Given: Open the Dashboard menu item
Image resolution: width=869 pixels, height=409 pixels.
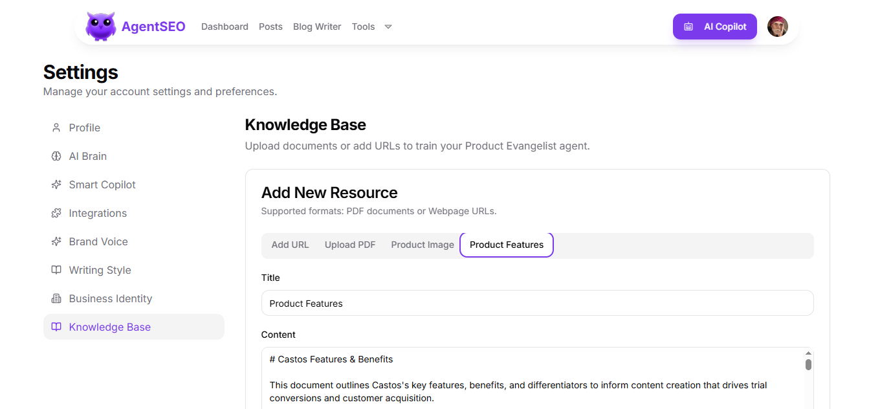Looking at the screenshot, I should tap(225, 27).
